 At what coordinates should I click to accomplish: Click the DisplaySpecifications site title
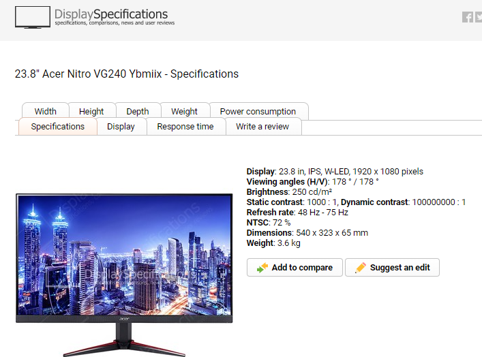point(111,14)
